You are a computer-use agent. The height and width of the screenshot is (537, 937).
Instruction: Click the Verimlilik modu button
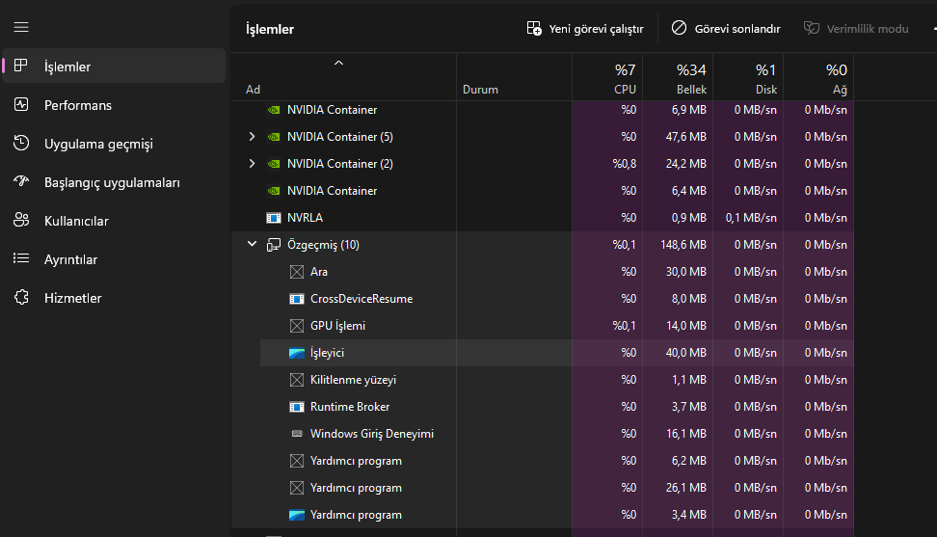click(x=856, y=29)
